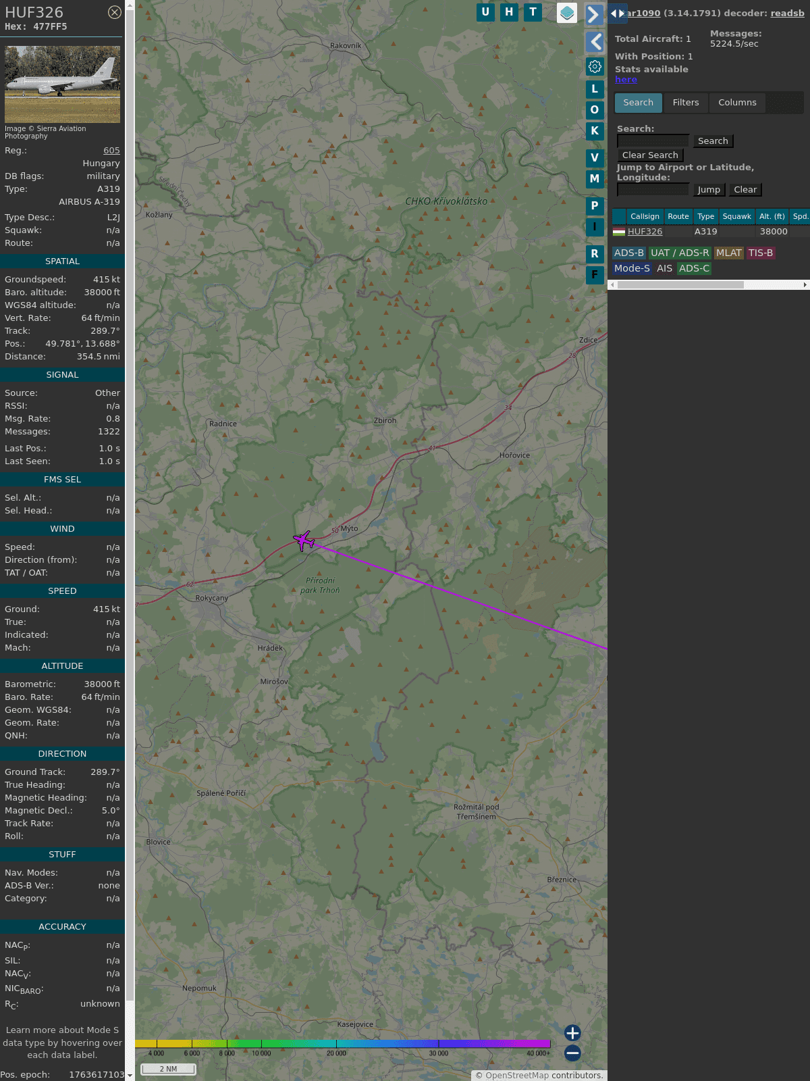Screen dimensions: 810x1081
Task: Open the registration 605 link
Action: coord(111,151)
